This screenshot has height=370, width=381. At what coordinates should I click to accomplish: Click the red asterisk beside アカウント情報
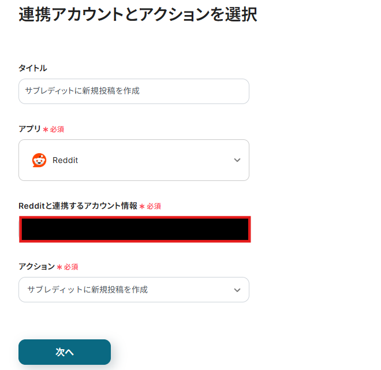pos(142,206)
